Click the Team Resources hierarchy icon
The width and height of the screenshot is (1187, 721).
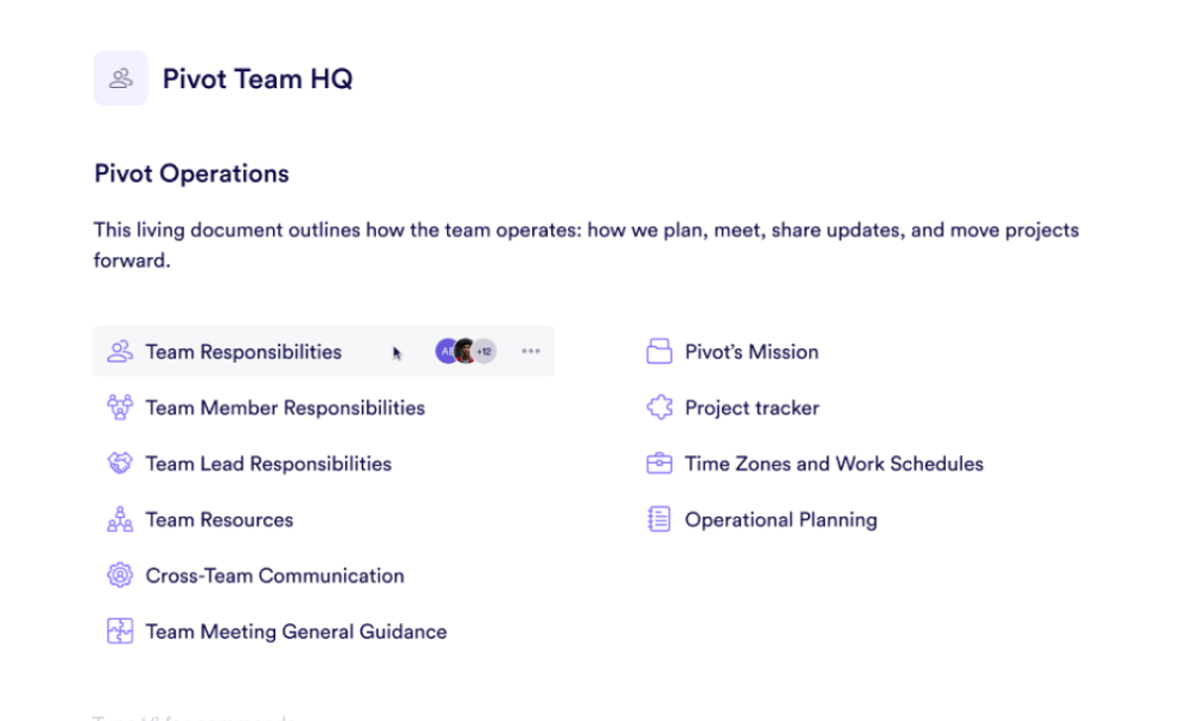click(120, 519)
